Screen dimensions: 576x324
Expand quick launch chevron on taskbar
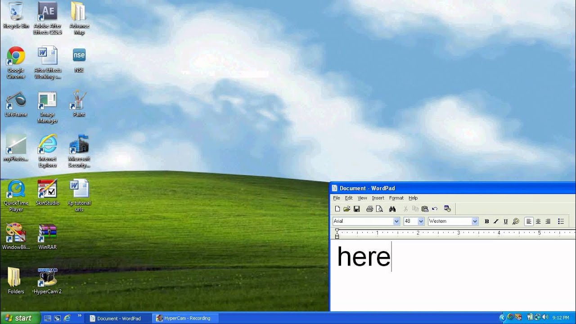tap(80, 316)
